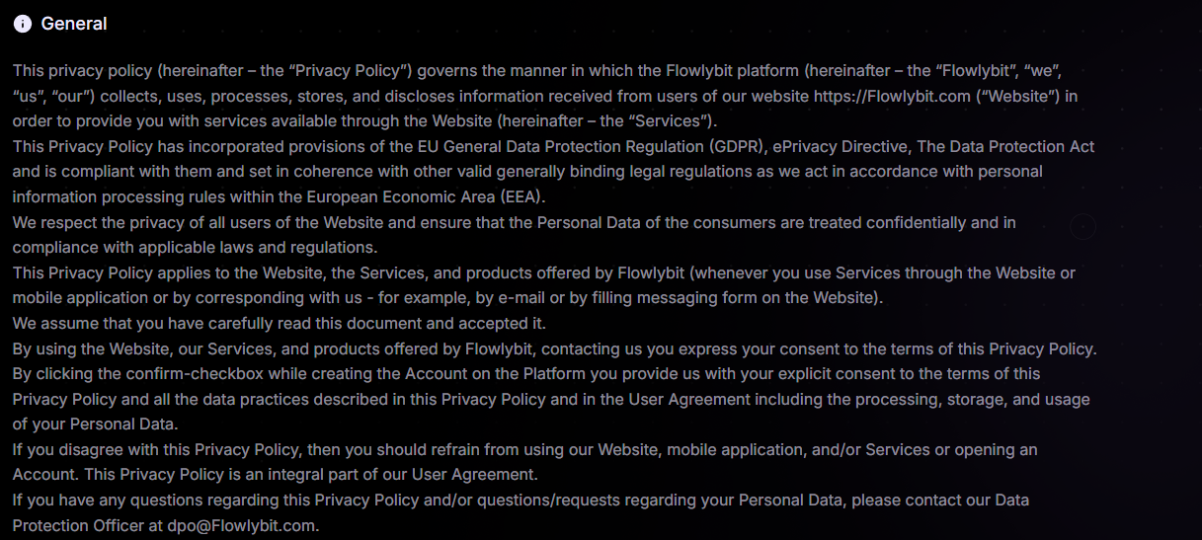Click the General section heading

coord(74,24)
